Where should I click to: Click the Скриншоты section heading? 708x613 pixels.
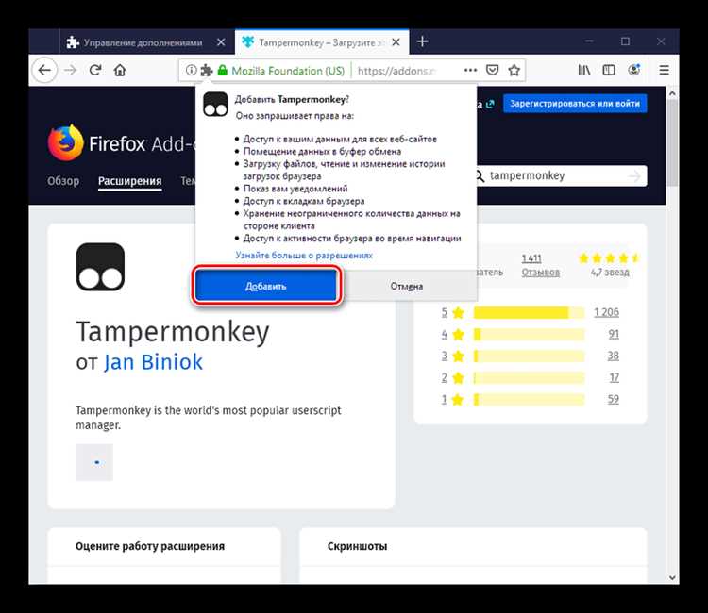click(x=357, y=546)
